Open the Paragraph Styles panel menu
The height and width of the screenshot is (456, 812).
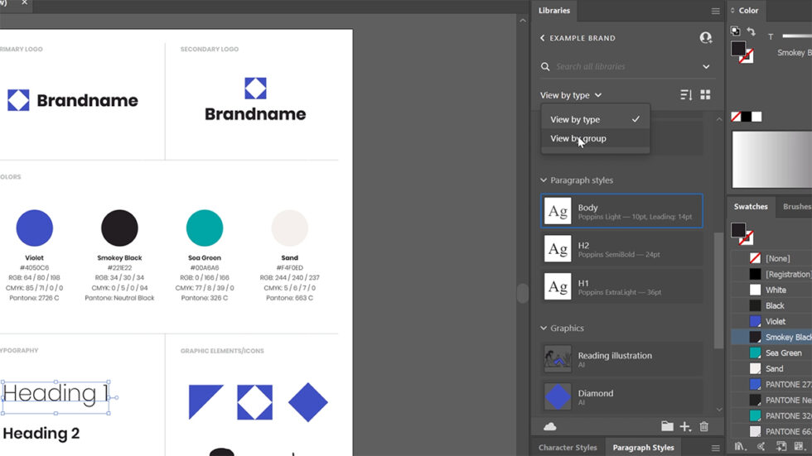pyautogui.click(x=715, y=448)
